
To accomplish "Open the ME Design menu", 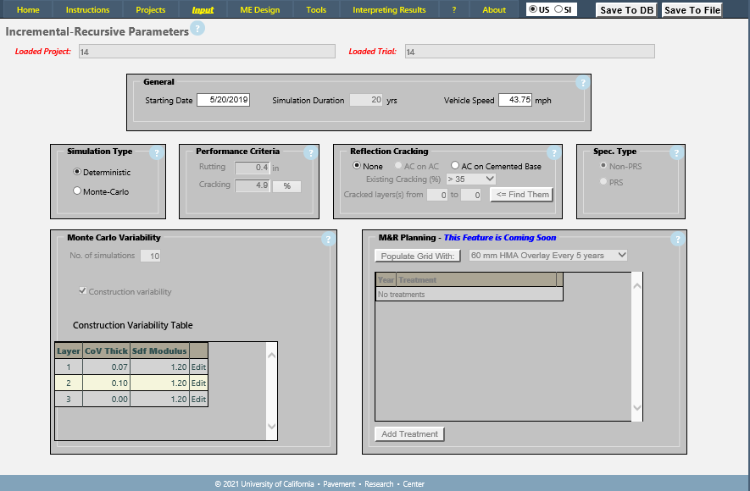I will coord(258,10).
